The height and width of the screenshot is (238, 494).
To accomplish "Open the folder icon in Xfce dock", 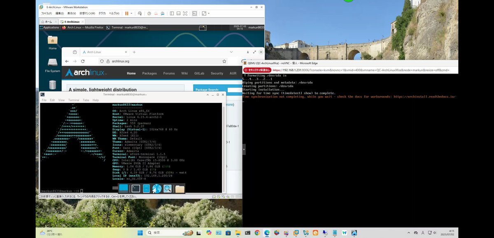I will click(x=179, y=189).
